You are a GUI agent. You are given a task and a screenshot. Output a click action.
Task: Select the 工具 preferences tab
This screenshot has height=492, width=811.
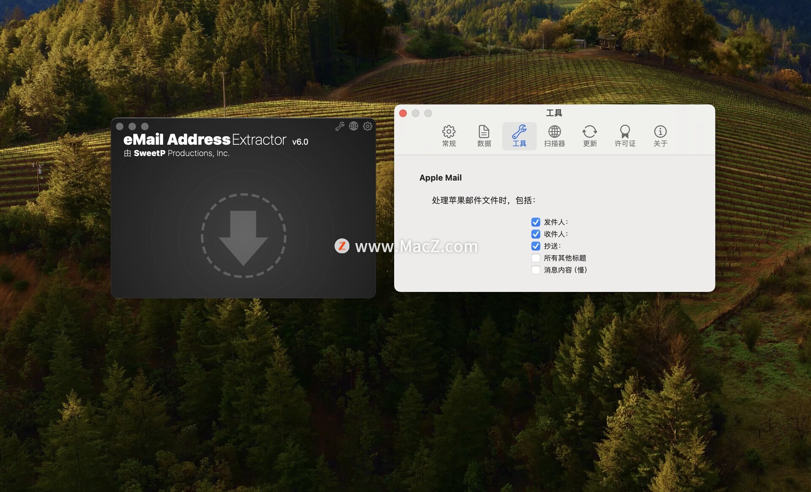click(519, 136)
